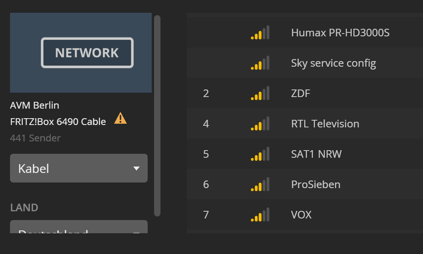Click the signal strength icon for ProSieben
423x254 pixels.
[260, 185]
